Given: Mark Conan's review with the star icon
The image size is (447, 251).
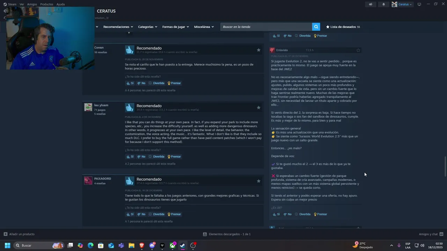Looking at the screenshot, I should [x=258, y=50].
